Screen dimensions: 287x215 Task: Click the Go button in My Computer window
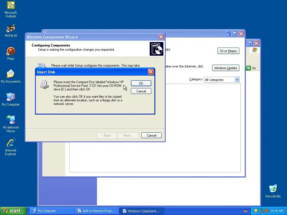click(251, 68)
